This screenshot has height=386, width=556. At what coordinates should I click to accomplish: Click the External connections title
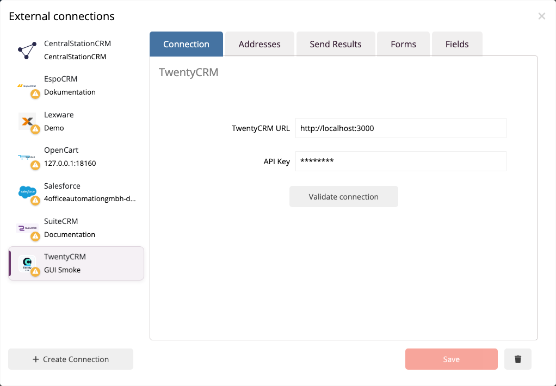(61, 16)
